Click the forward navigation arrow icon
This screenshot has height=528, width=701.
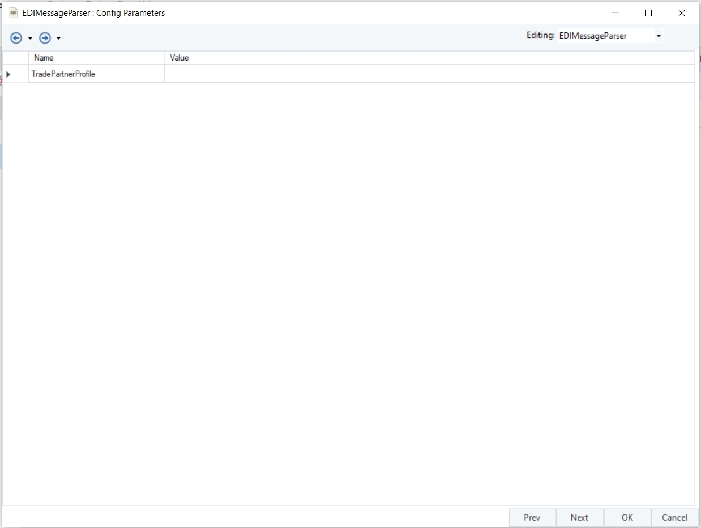pyautogui.click(x=45, y=38)
